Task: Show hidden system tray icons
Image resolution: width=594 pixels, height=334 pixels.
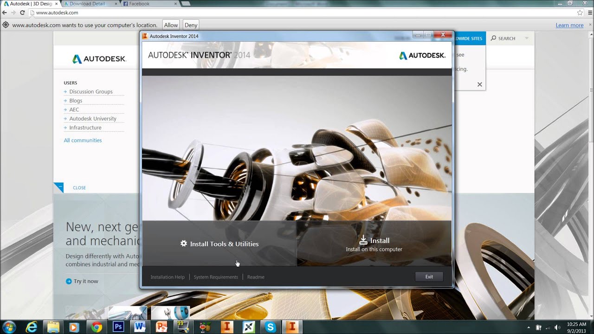Action: point(529,328)
